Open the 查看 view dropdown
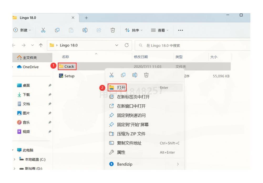Screen dimensions: 263x183 160,30
